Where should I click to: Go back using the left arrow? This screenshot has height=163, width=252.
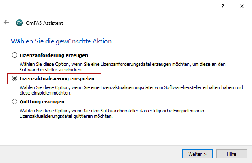6,22
